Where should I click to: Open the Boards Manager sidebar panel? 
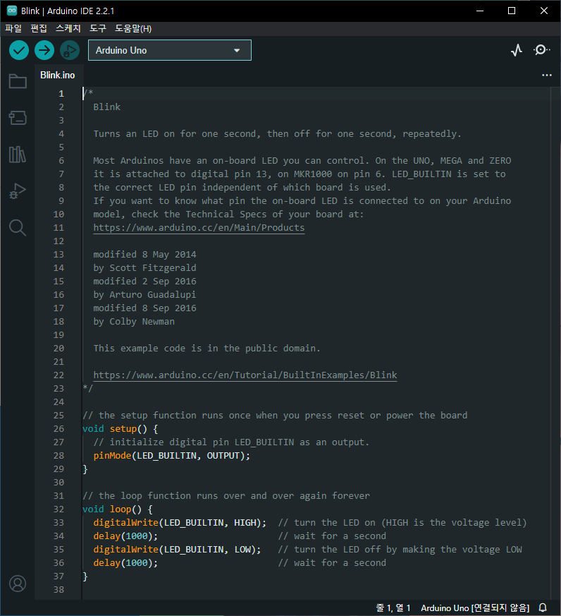point(18,117)
